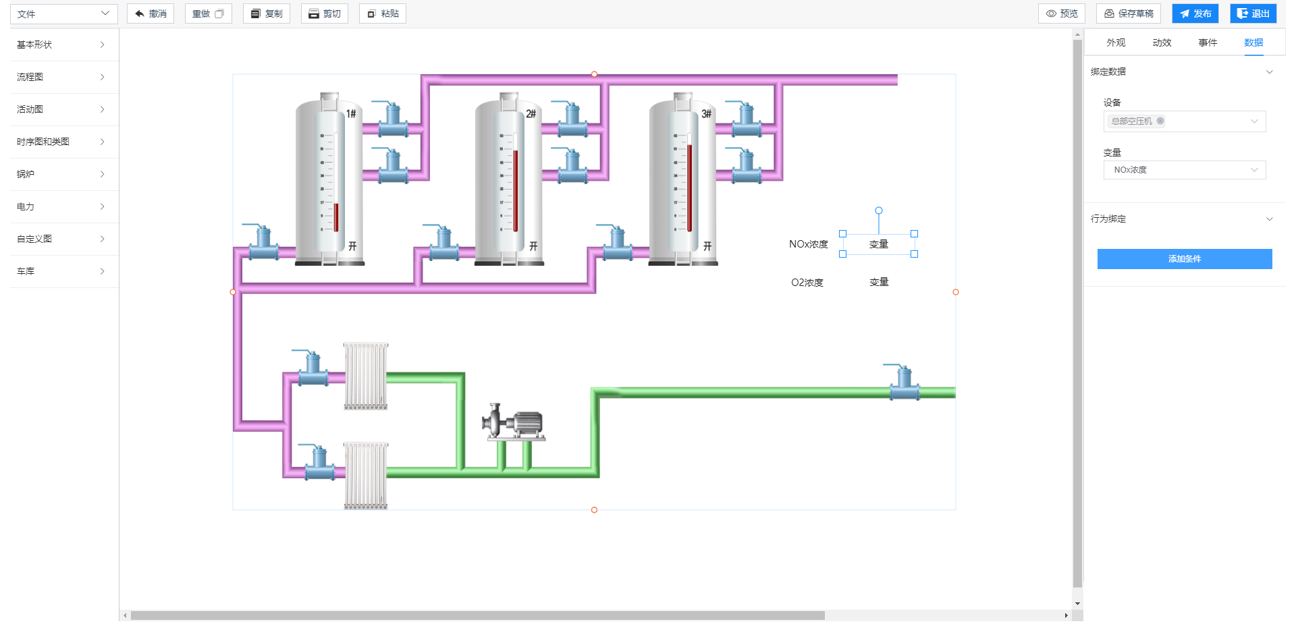Collapse the 绑定数据 section
The image size is (1296, 632).
(1269, 72)
